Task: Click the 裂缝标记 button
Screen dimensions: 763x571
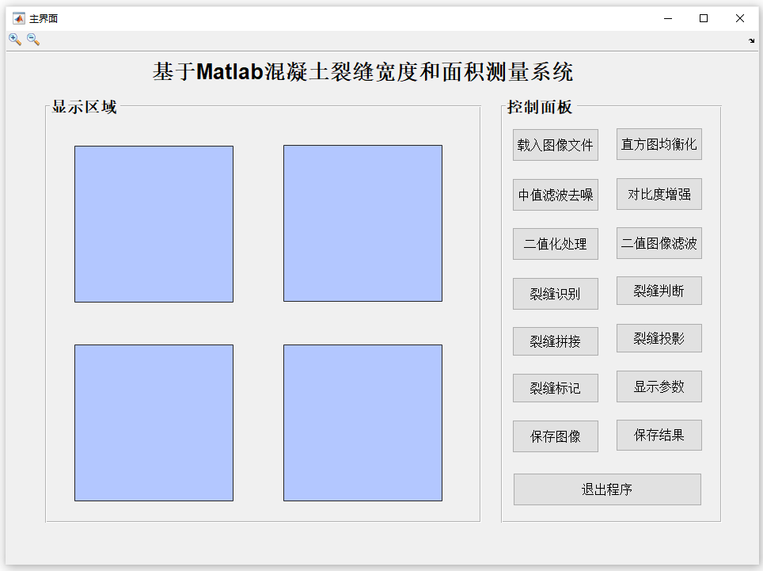Action: pyautogui.click(x=555, y=388)
